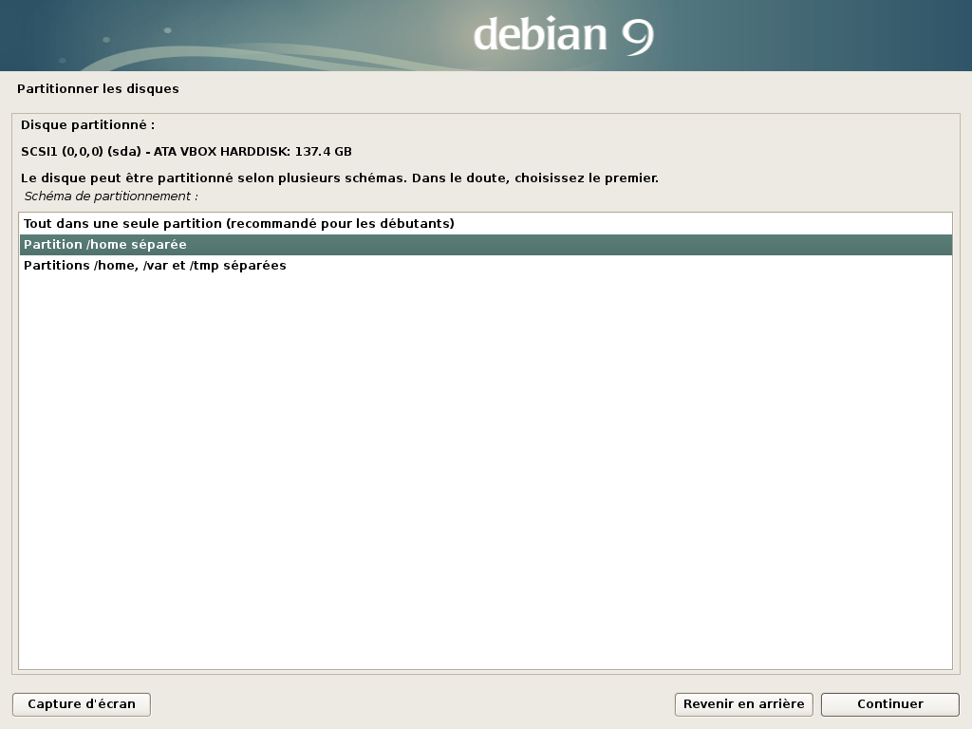Viewport: 972px width, 729px height.
Task: Go back with Revenir en arrière
Action: point(744,704)
